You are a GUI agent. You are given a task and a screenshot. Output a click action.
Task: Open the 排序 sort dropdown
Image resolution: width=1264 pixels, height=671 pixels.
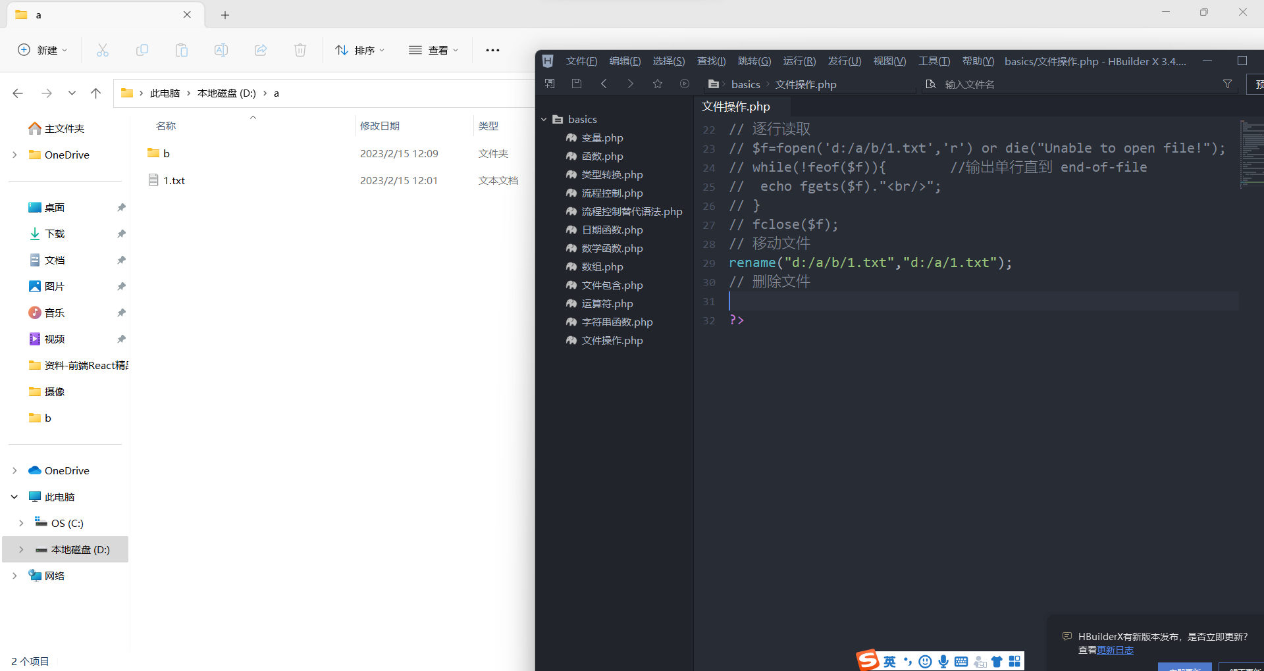tap(360, 50)
